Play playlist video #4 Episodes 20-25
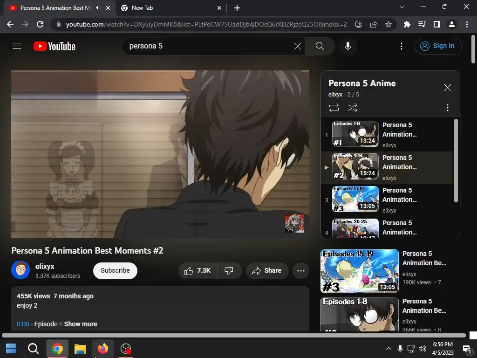This screenshot has width=477, height=358. click(x=387, y=227)
